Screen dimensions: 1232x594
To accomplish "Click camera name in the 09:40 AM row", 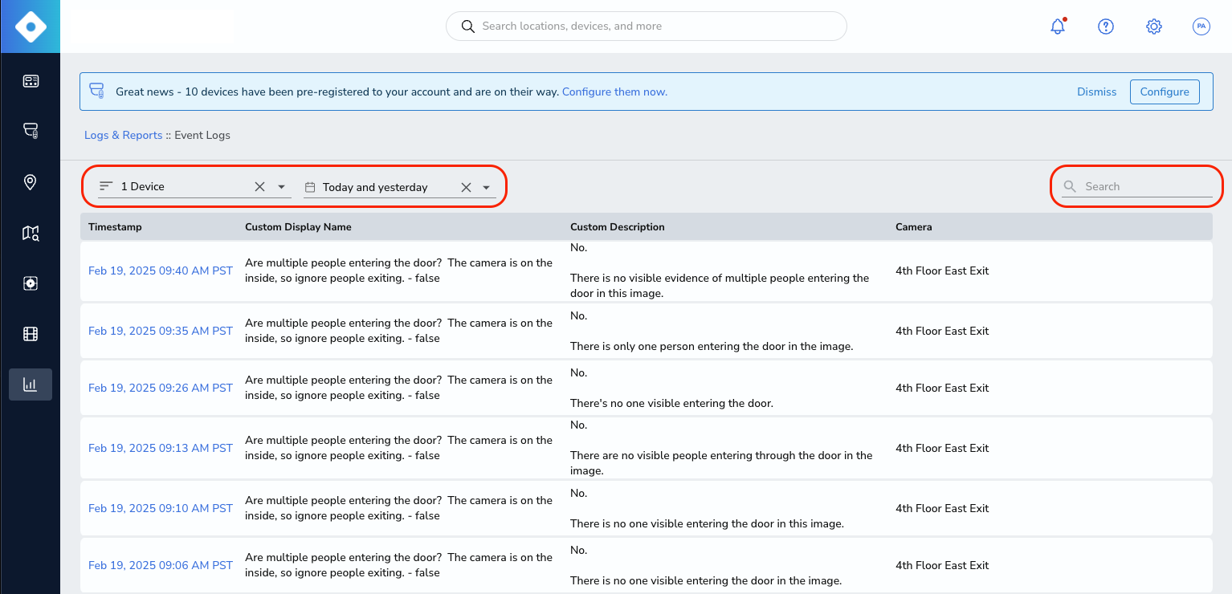I will click(942, 271).
